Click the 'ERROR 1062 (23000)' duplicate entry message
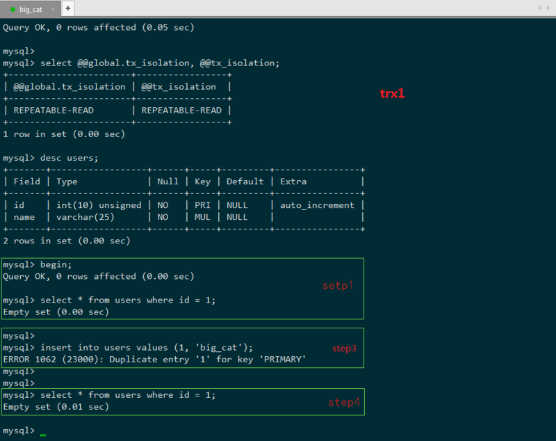The image size is (556, 441). coord(154,360)
